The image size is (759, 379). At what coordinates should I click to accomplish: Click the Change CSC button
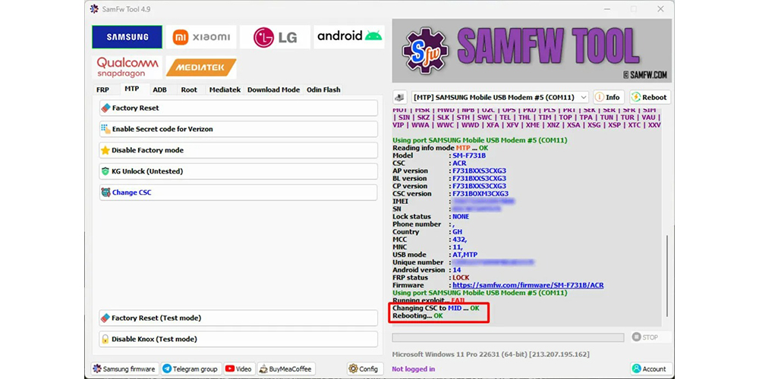[x=238, y=193]
